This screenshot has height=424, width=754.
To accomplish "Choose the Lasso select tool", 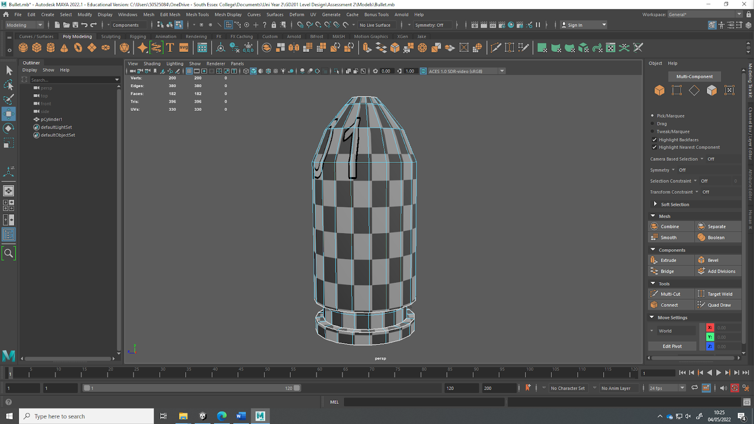I will (8, 85).
